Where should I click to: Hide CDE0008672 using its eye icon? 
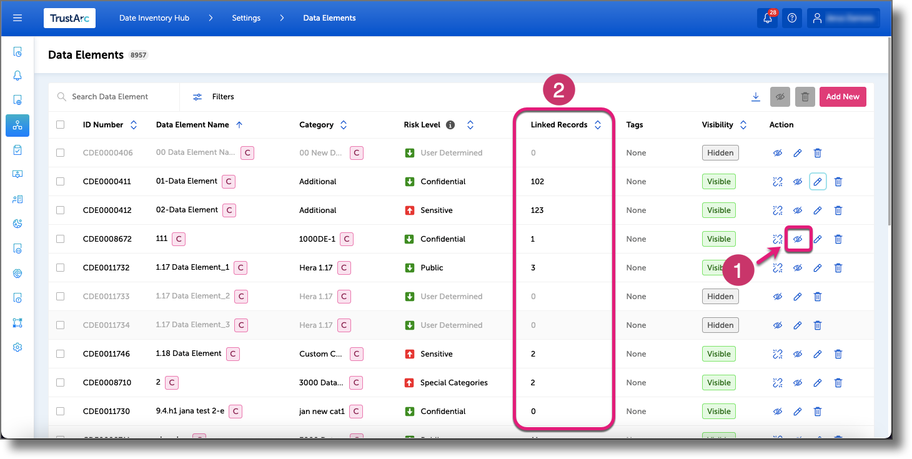(798, 239)
